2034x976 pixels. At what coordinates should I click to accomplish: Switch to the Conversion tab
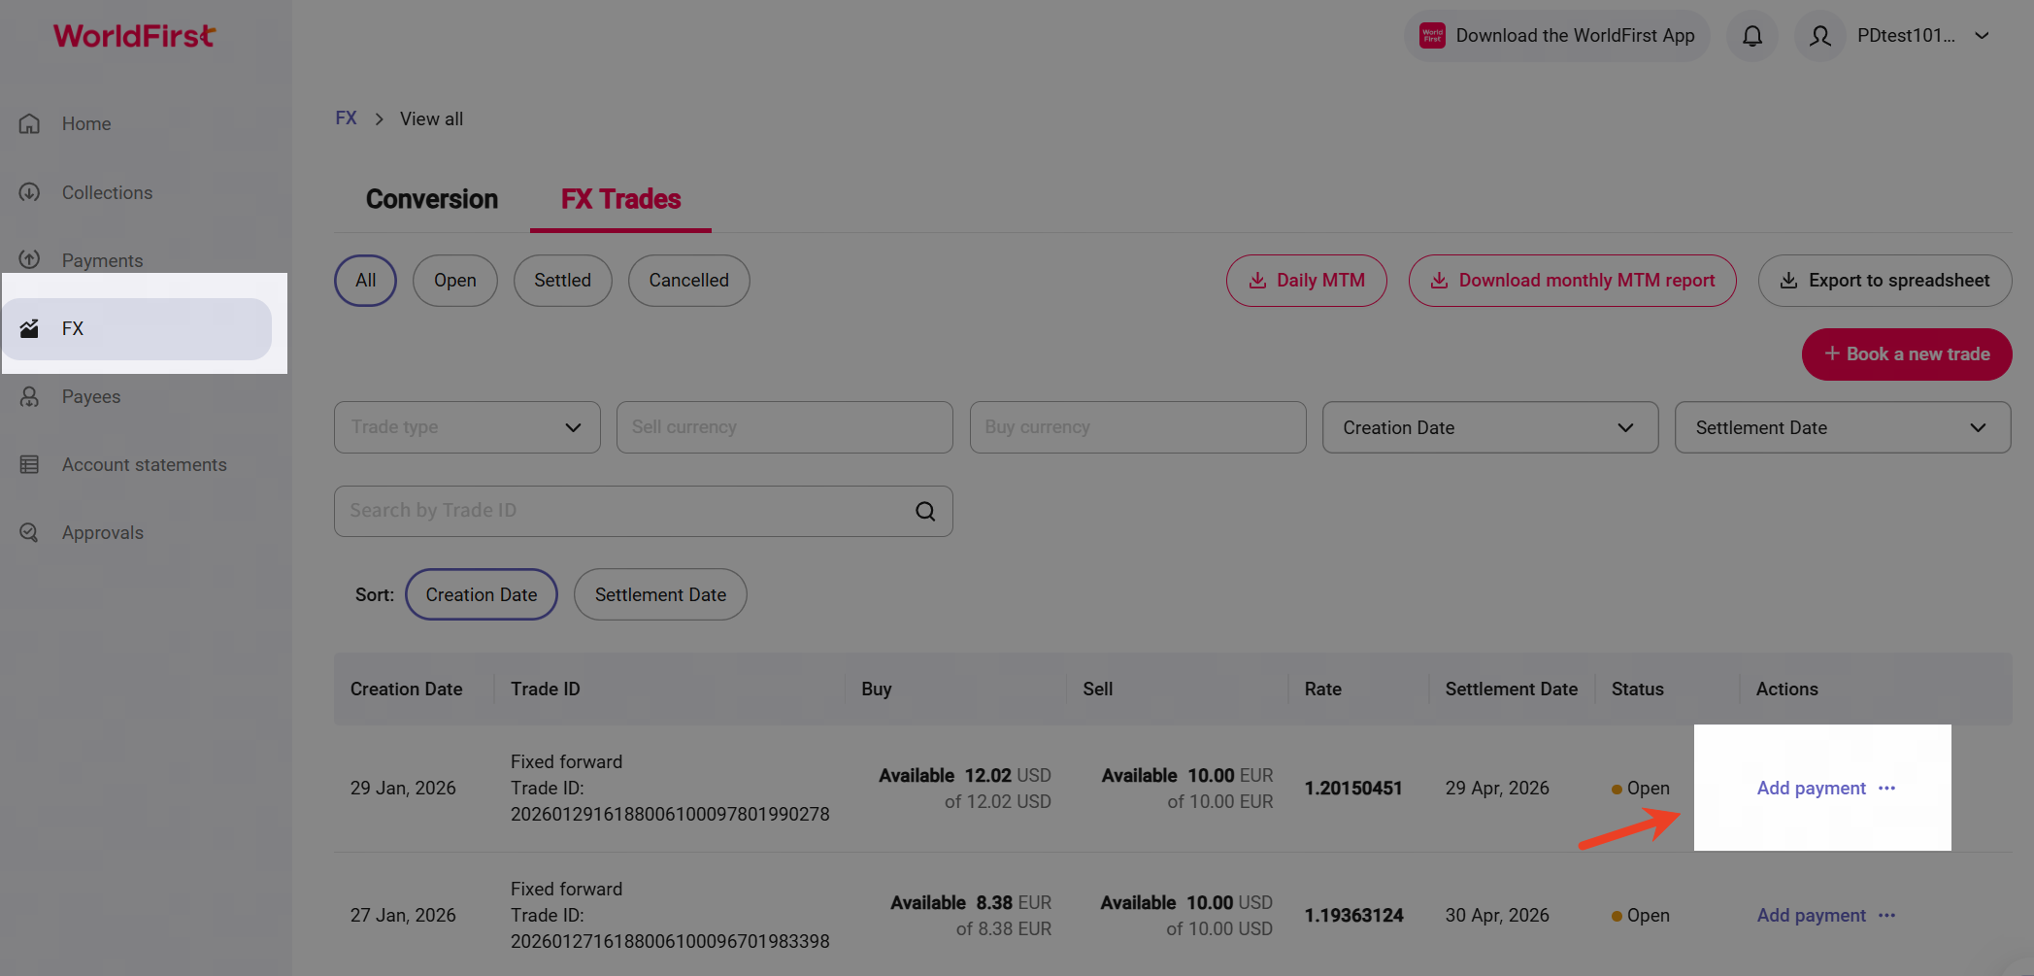431,199
